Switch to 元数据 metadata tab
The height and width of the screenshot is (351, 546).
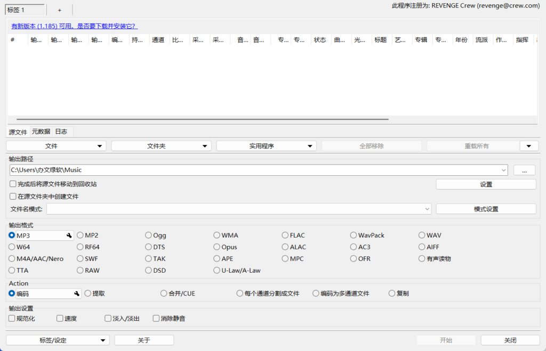(41, 132)
